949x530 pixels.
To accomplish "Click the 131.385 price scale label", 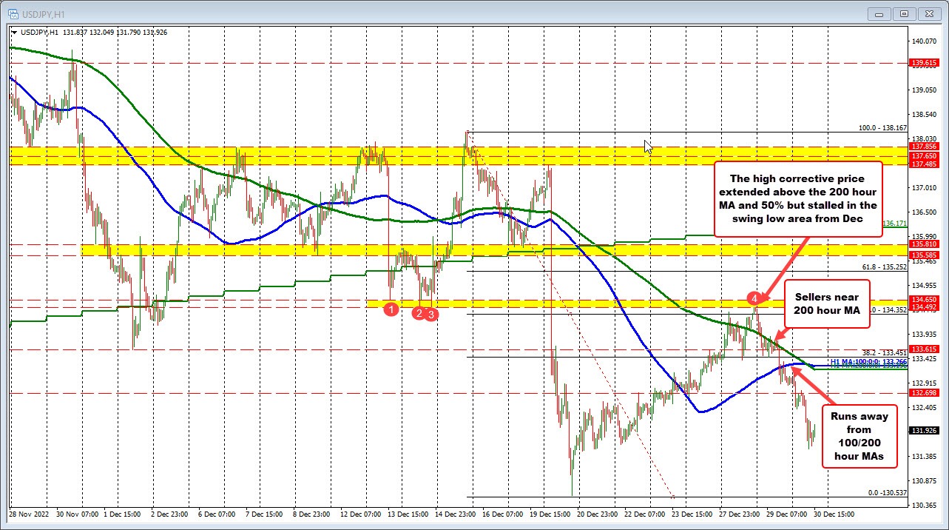I will coord(923,457).
